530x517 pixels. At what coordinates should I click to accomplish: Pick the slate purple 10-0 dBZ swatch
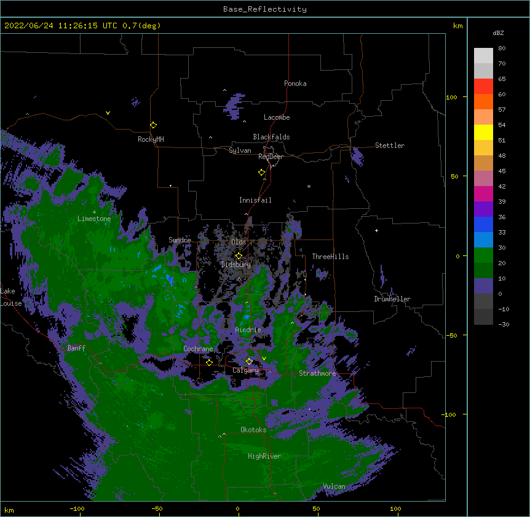click(483, 286)
